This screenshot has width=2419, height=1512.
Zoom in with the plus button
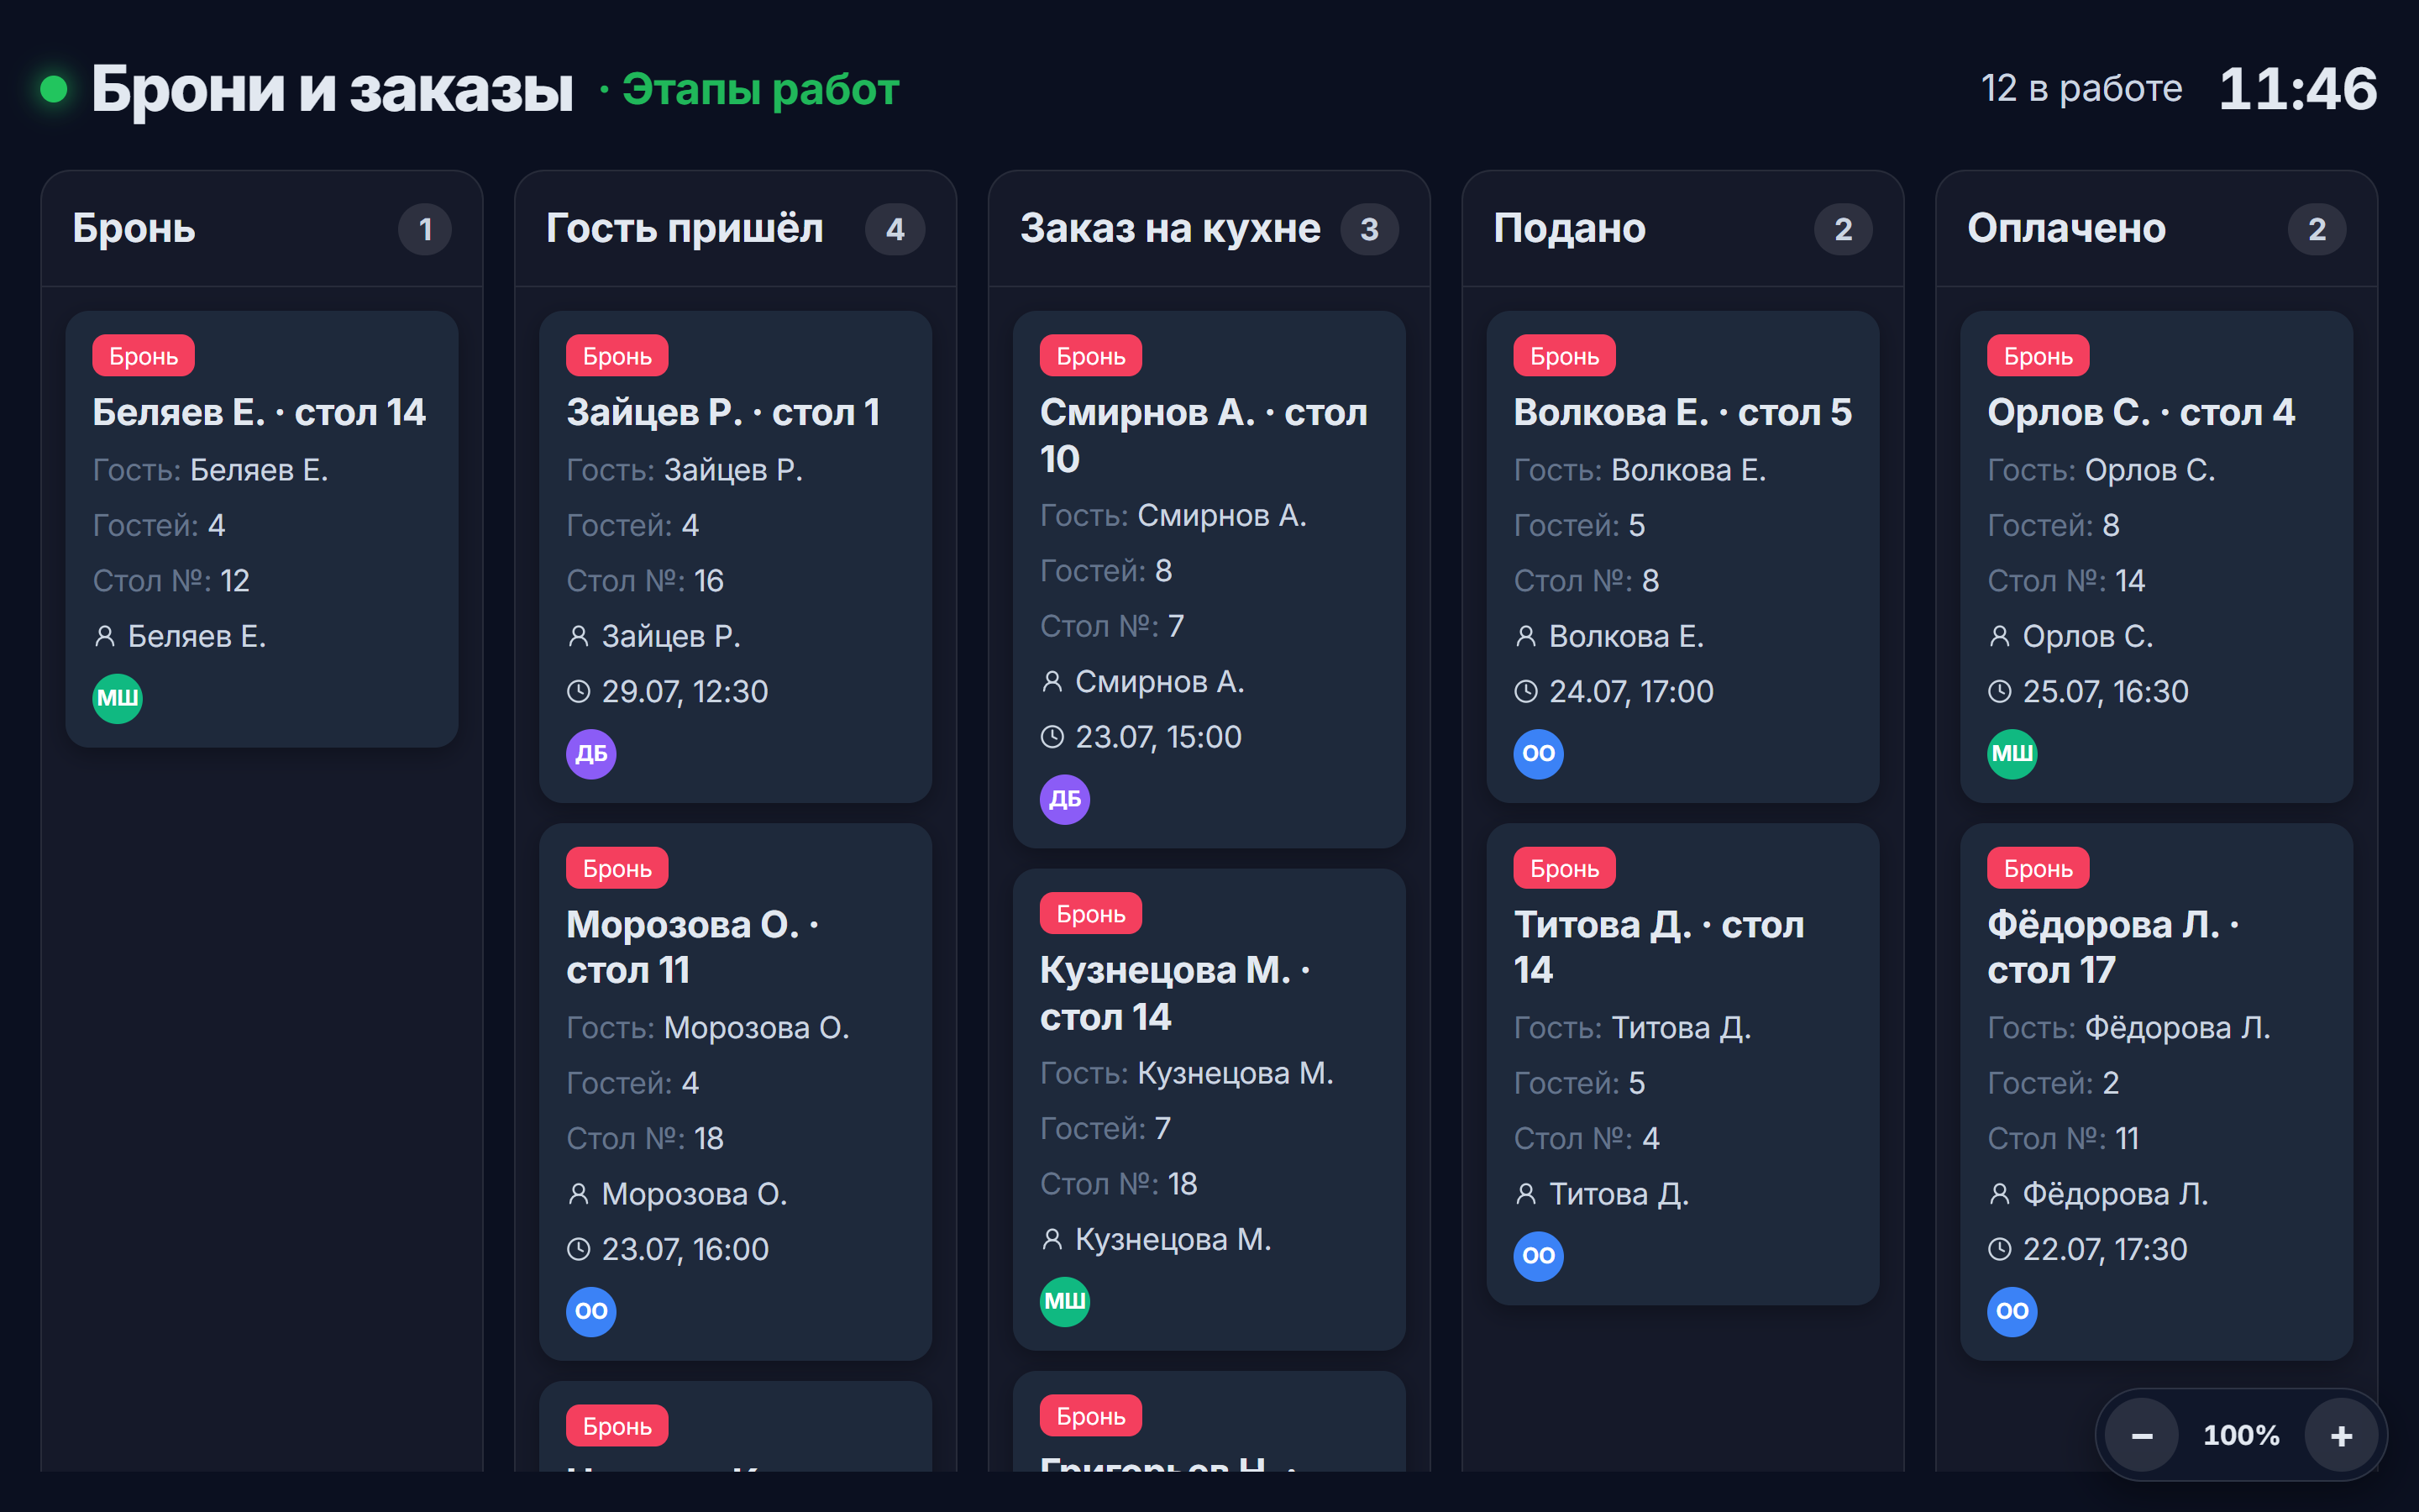click(x=2341, y=1436)
